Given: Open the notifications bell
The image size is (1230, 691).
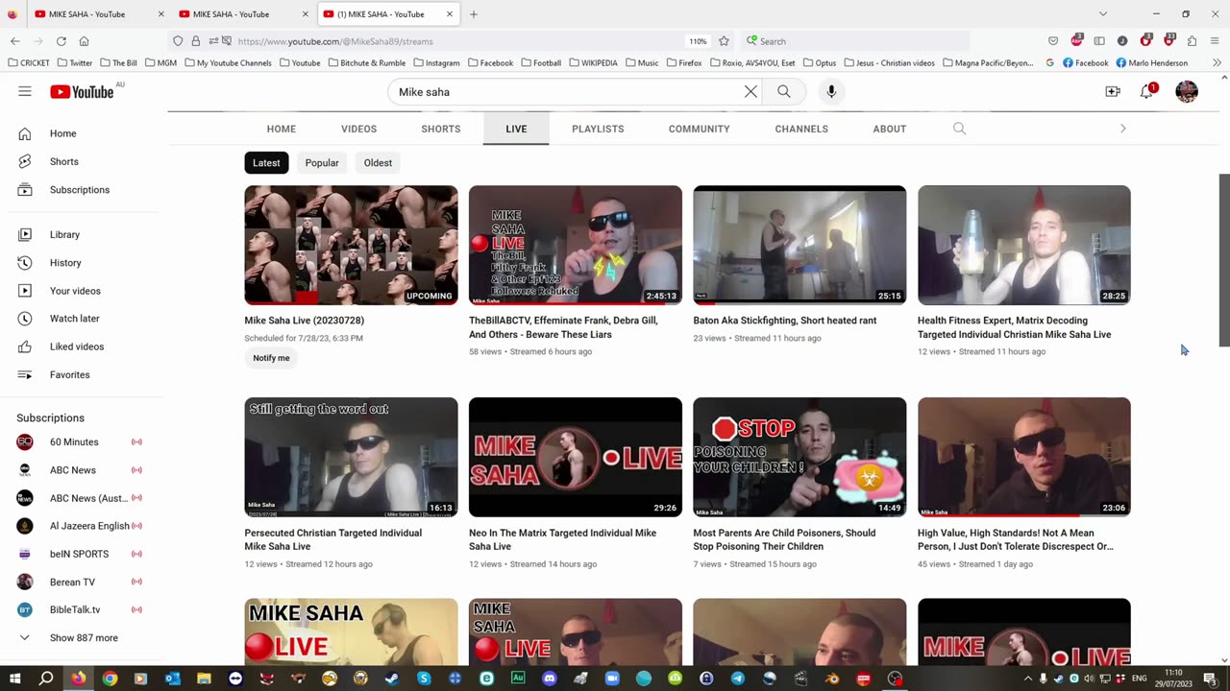Looking at the screenshot, I should coord(1147,92).
